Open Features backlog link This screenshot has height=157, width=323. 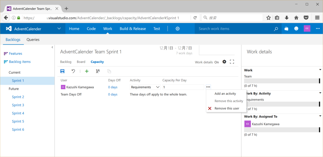click(x=15, y=54)
